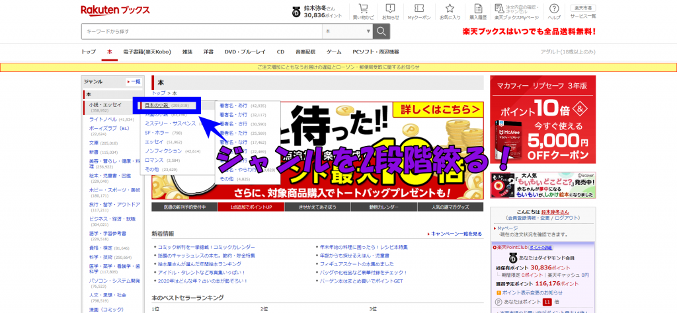
Task: Click トップ in the breadcrumb
Action: (158, 93)
